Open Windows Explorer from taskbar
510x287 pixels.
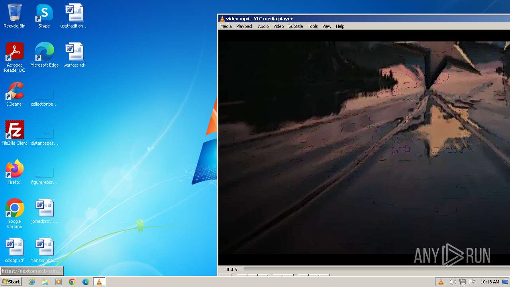(x=45, y=282)
